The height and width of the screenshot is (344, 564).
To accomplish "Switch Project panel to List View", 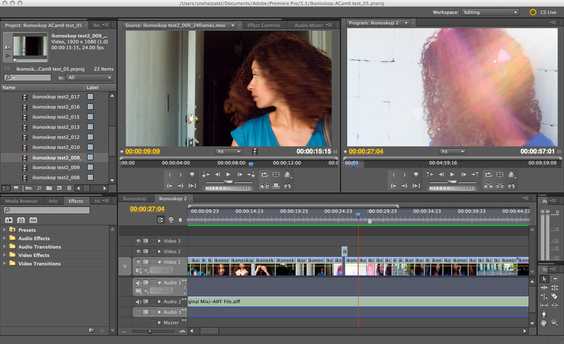I will (6, 188).
